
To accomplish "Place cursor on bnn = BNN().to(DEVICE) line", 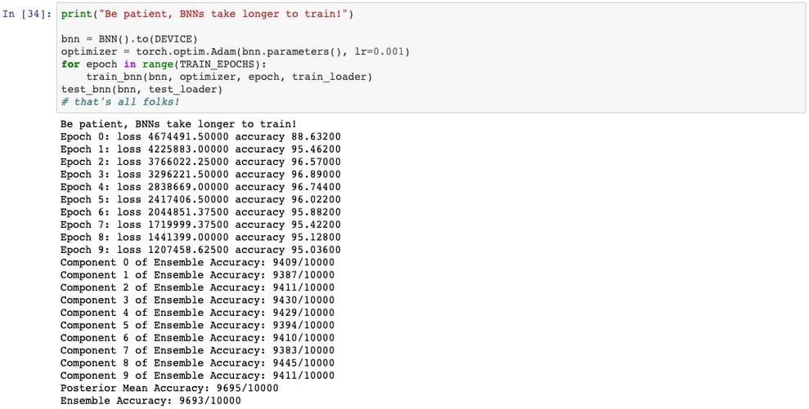I will point(129,39).
